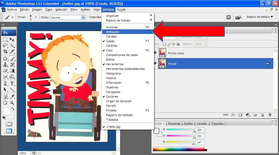
Task: Expand Espacio de trabajo submenu entry
Action: pos(128,20)
